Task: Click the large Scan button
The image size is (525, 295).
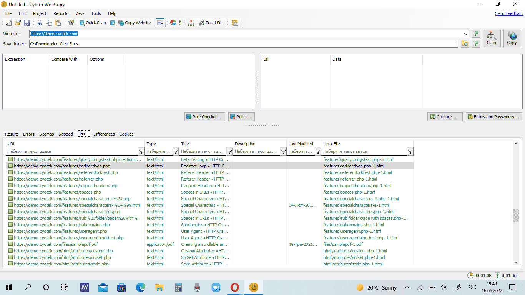Action: (492, 38)
